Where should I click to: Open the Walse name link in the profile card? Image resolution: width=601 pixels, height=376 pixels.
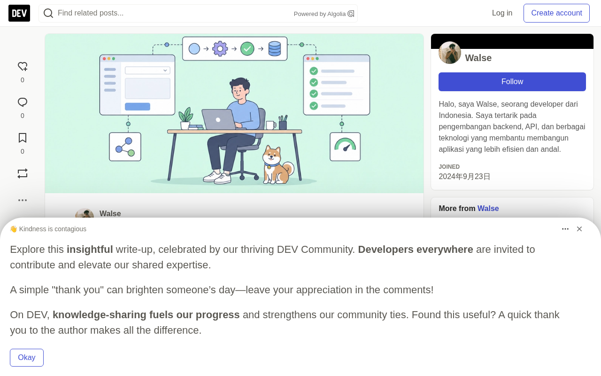pyautogui.click(x=478, y=58)
